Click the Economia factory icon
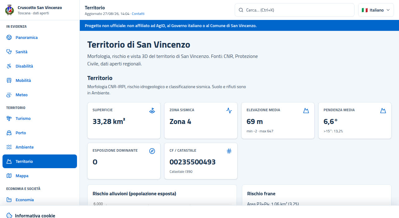This screenshot has width=399, height=218. pos(9,200)
